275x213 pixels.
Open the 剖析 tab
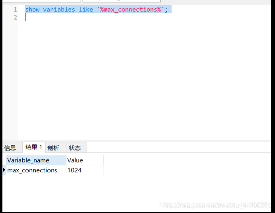[x=53, y=148]
